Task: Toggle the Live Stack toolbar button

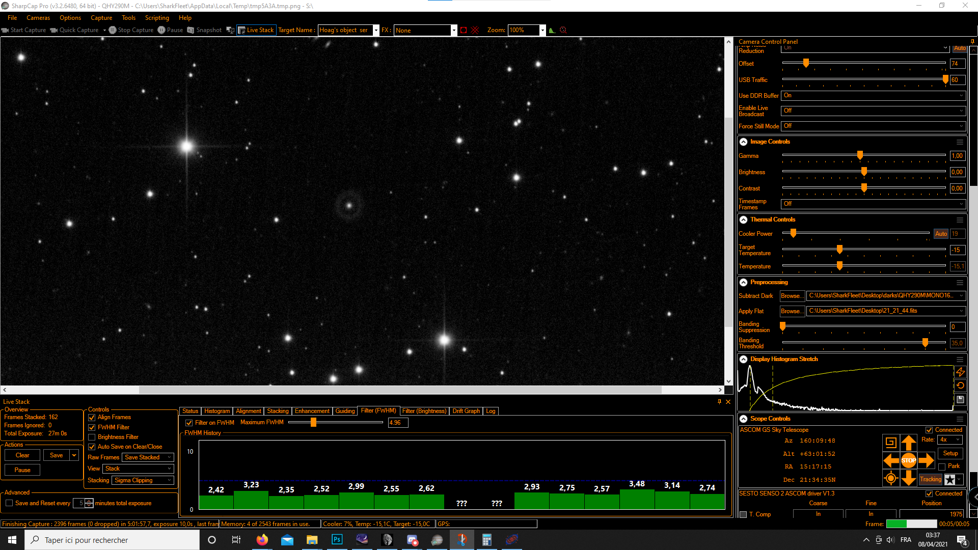Action: 256,30
